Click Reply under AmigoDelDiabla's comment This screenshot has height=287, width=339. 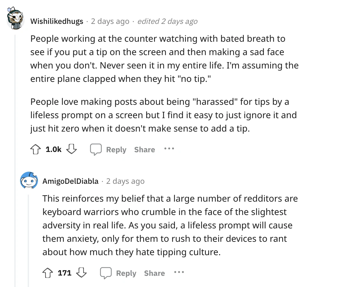[126, 273]
